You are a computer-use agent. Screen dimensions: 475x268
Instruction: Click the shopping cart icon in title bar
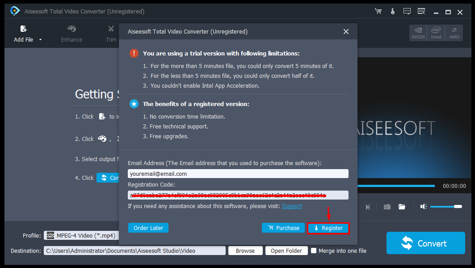[x=378, y=12]
